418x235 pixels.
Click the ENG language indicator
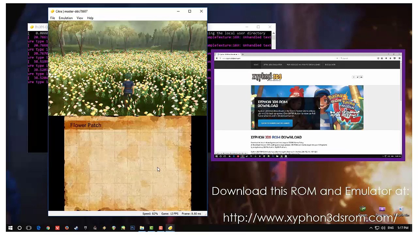coord(391,228)
